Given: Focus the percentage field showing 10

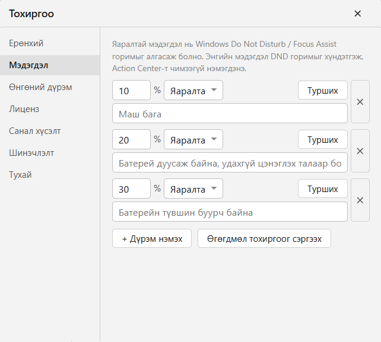Looking at the screenshot, I should [132, 90].
